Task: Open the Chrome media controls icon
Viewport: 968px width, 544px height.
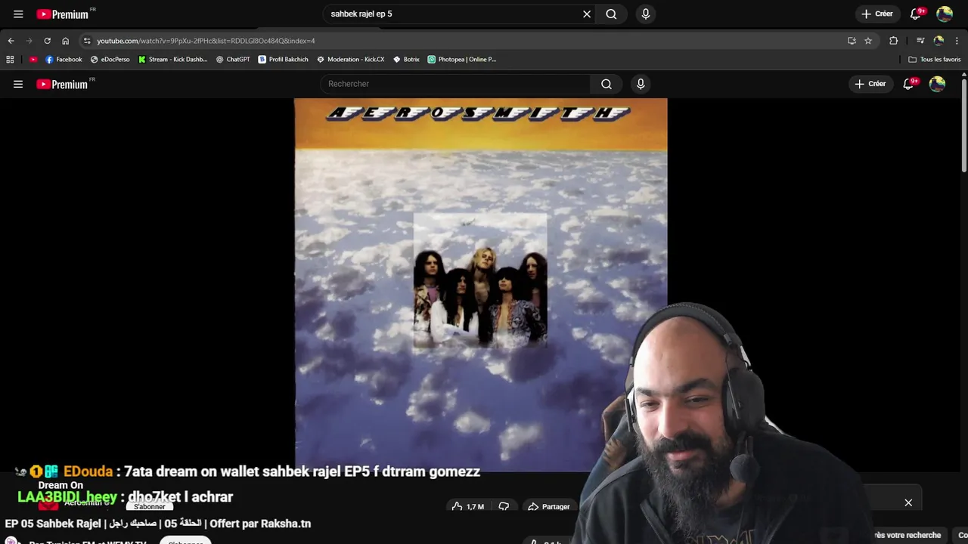Action: (920, 41)
